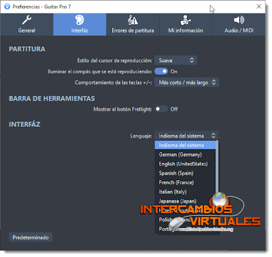Screen dimensions: 272x257
Task: Select Japanese (Japan) language
Action: coord(185,201)
